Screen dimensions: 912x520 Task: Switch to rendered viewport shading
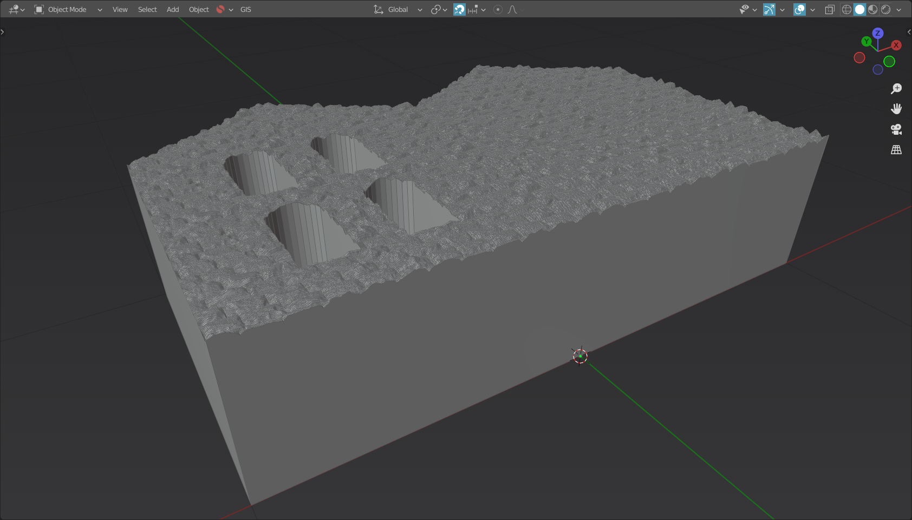[886, 9]
